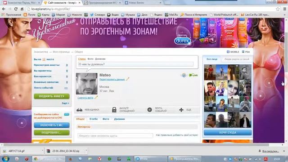
Task: Reload the page with the refresh icon
Action: [16, 9]
